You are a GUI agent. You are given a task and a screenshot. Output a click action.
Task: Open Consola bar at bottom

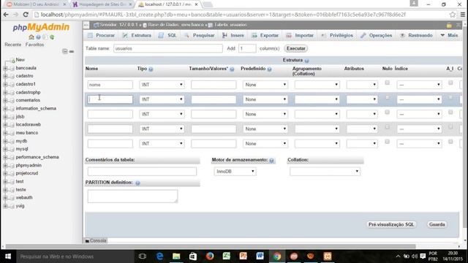(96, 240)
